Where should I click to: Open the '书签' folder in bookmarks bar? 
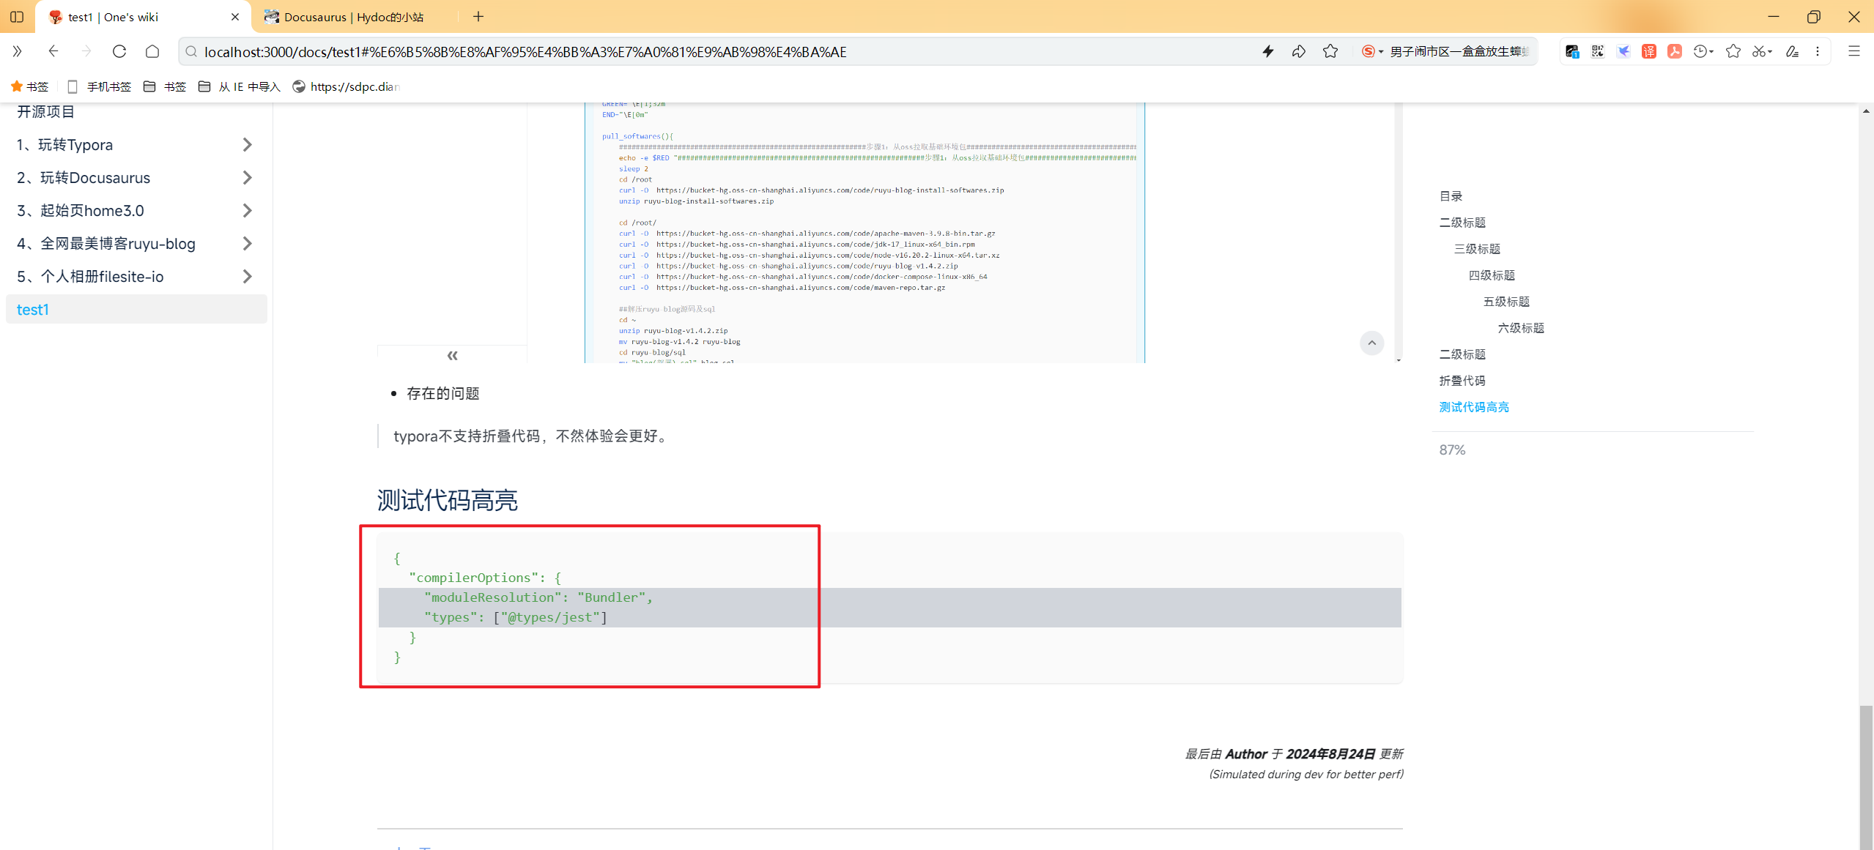point(165,86)
